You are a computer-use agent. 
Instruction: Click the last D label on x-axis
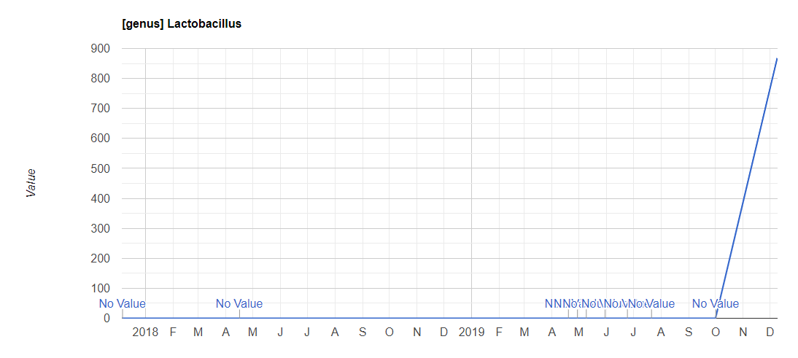point(770,332)
